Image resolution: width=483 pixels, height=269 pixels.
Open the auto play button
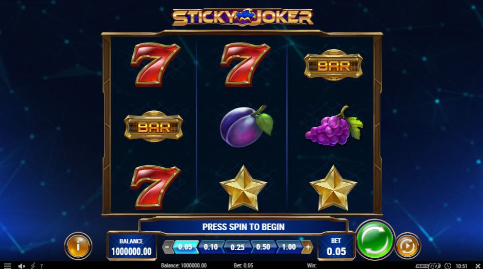pyautogui.click(x=408, y=246)
